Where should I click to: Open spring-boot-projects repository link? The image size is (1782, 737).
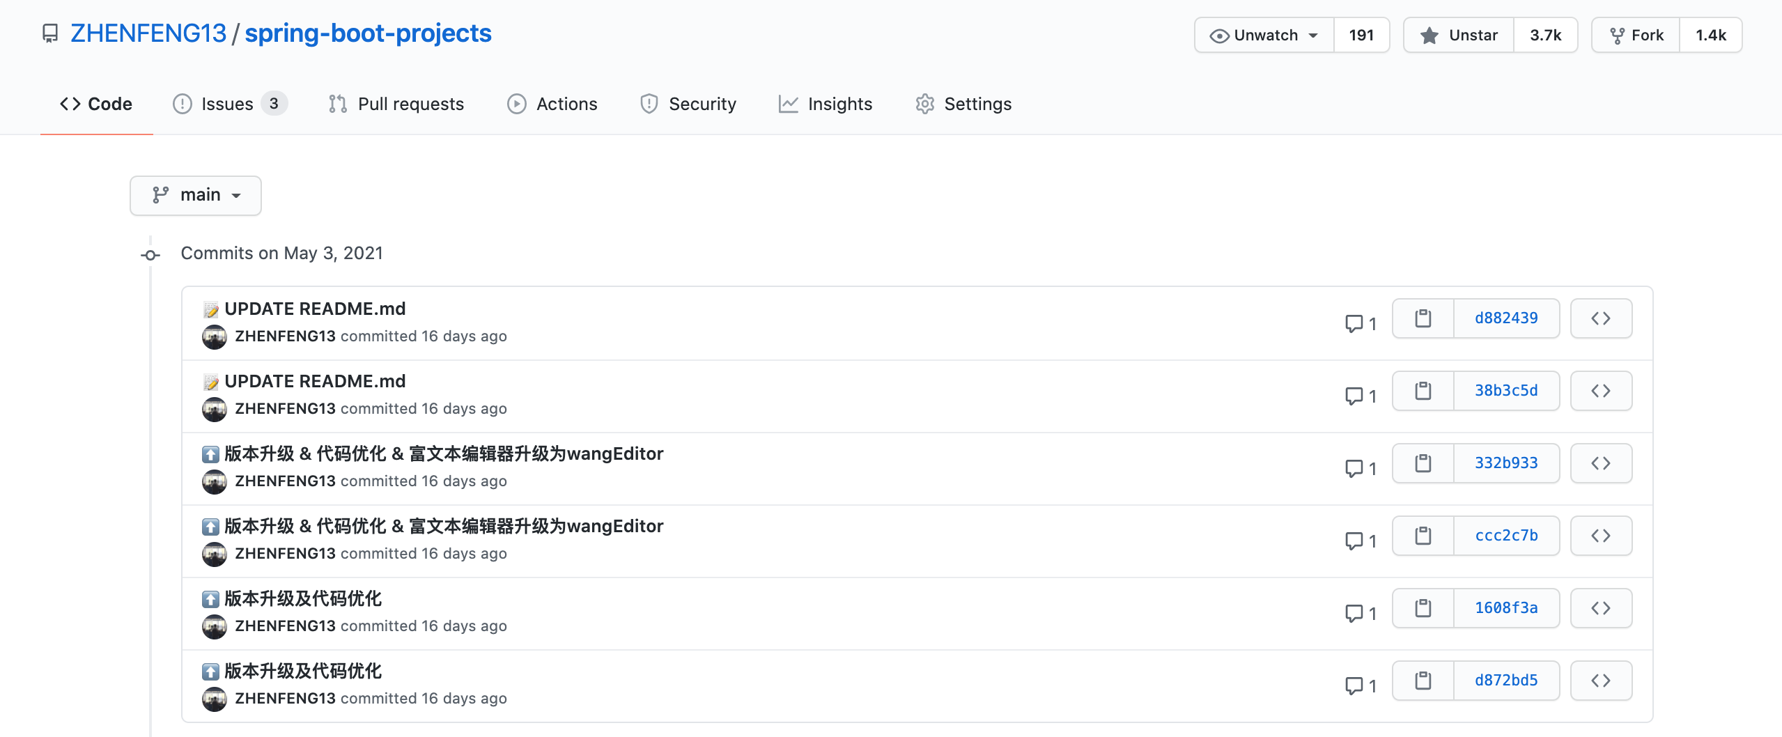pos(368,33)
